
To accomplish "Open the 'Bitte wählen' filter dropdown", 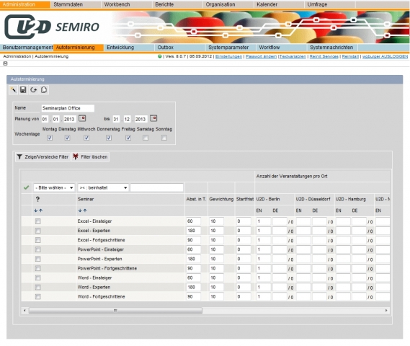I will (x=54, y=187).
